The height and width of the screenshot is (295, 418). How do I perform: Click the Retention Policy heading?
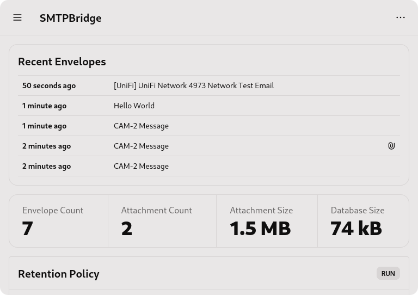pos(59,274)
